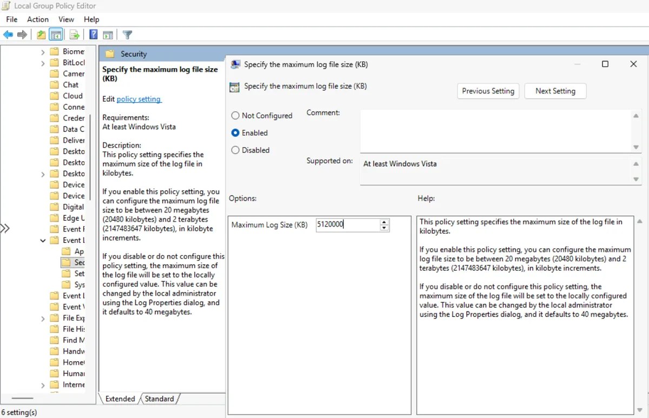Click the gray Forward arrow in toolbar
Viewport: 649px width, 418px height.
coord(22,35)
